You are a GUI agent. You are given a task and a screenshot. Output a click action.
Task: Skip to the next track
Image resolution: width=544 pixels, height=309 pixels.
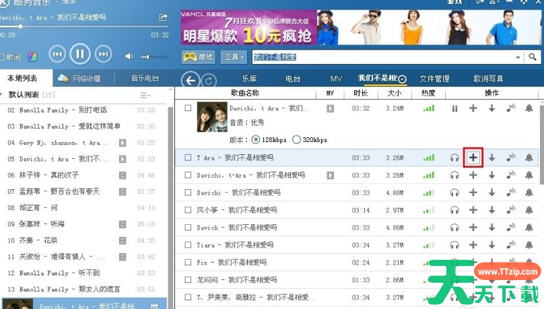click(102, 54)
